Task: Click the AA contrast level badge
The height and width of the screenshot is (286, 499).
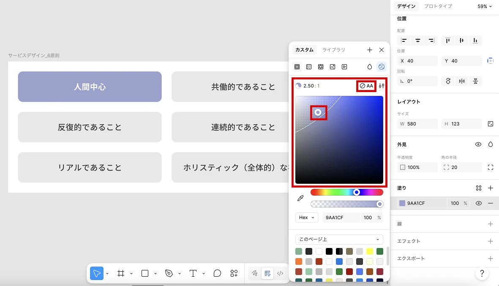Action: pyautogui.click(x=366, y=86)
